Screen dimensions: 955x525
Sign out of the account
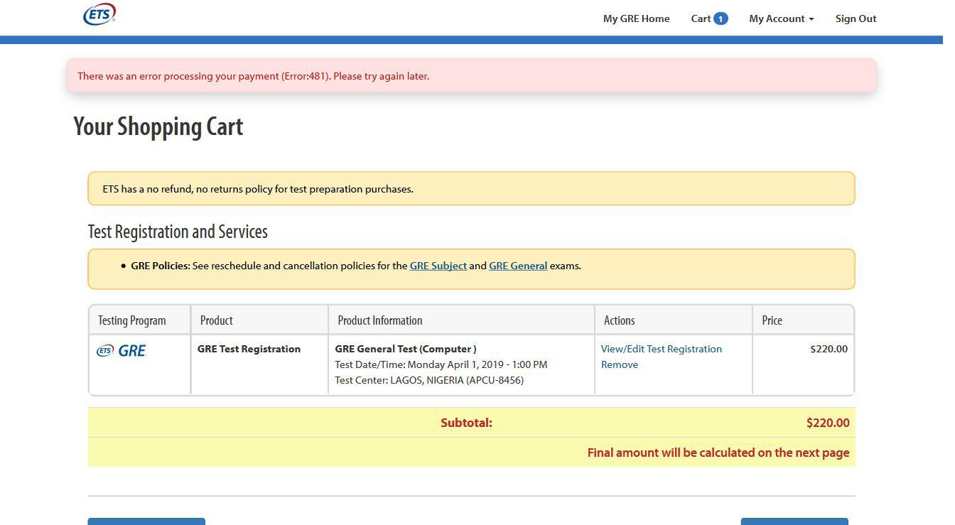[856, 18]
